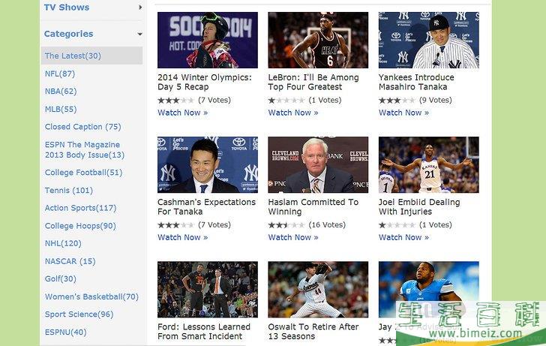Open the 2014 Winter Olympics video thumbnail

pyautogui.click(x=208, y=40)
